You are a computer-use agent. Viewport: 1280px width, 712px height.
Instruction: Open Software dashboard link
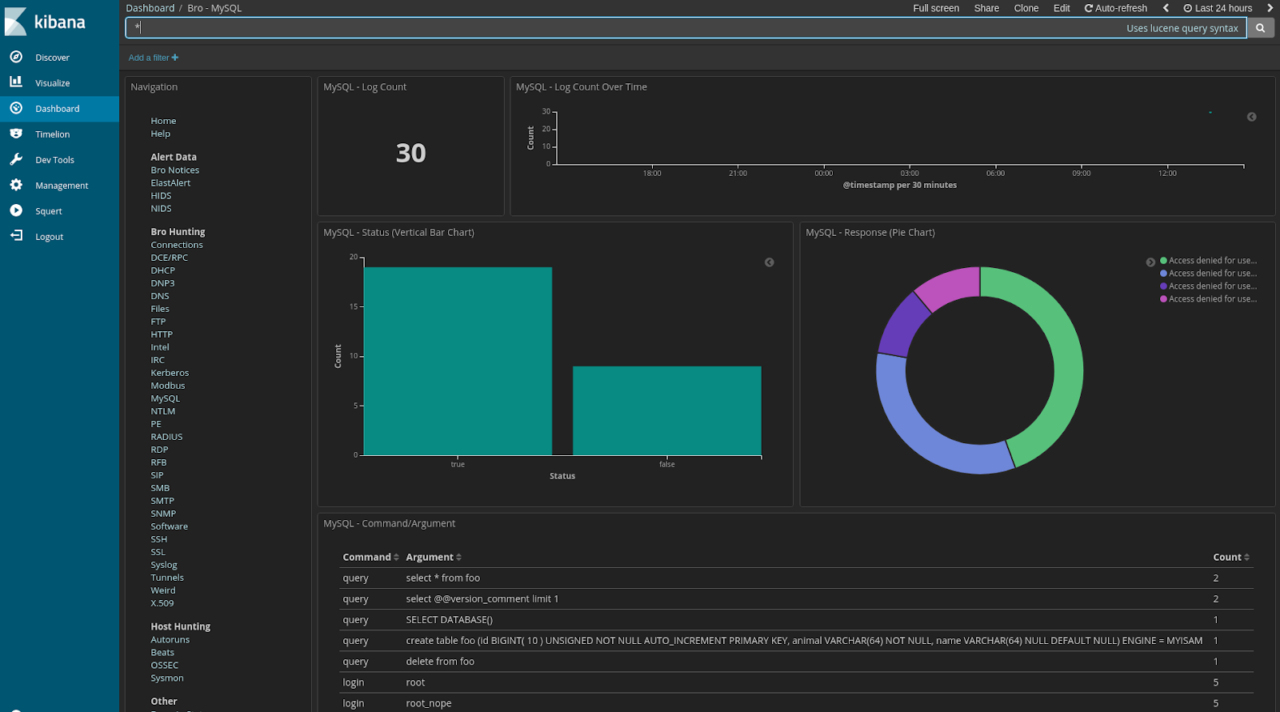point(170,526)
